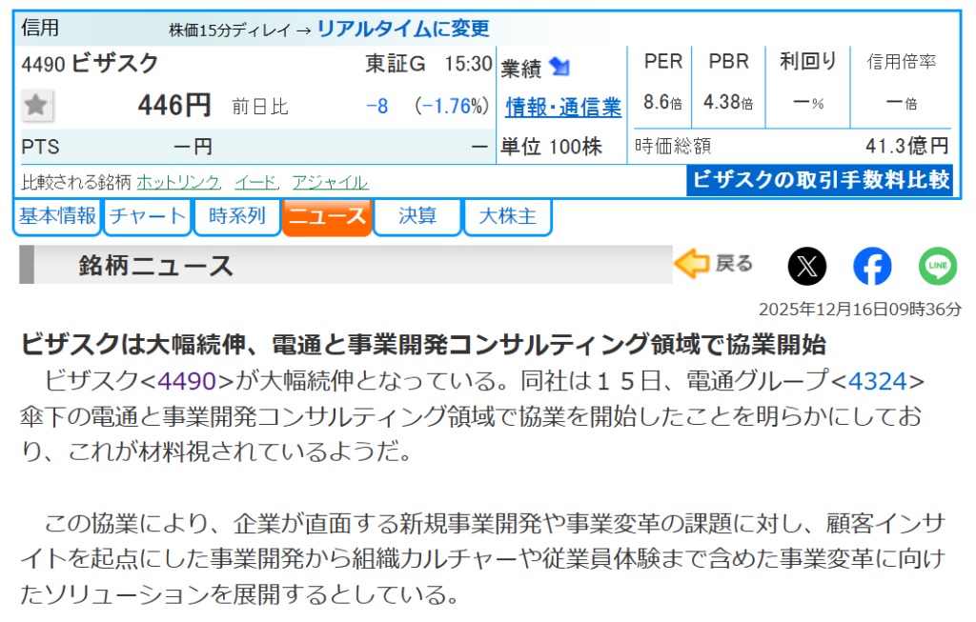Click the blue 業績 trend arrow icon
Screen dimensions: 976x622
(x=559, y=68)
